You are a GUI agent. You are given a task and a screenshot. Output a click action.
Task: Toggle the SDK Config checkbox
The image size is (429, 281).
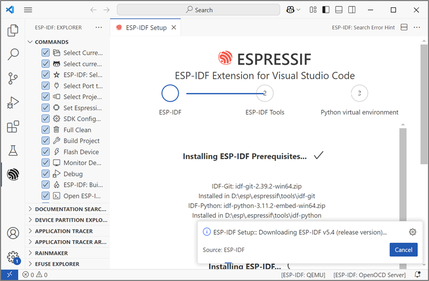[x=46, y=118]
